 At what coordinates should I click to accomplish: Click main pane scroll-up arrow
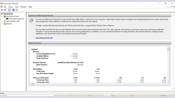pyautogui.click(x=174, y=16)
